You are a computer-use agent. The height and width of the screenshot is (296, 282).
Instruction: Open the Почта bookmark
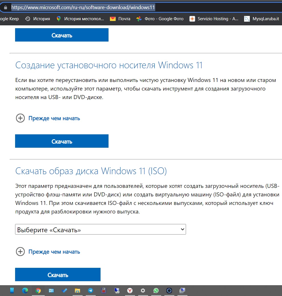point(124,19)
